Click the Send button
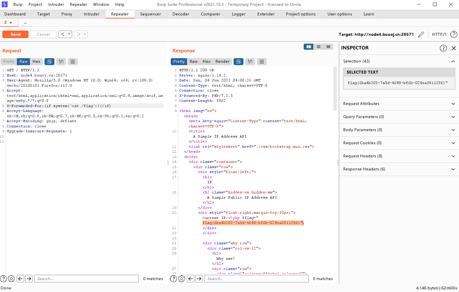The height and width of the screenshot is (292, 459). click(15, 34)
